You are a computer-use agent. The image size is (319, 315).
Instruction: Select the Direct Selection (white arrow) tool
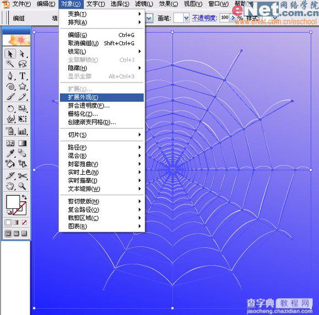pos(22,54)
